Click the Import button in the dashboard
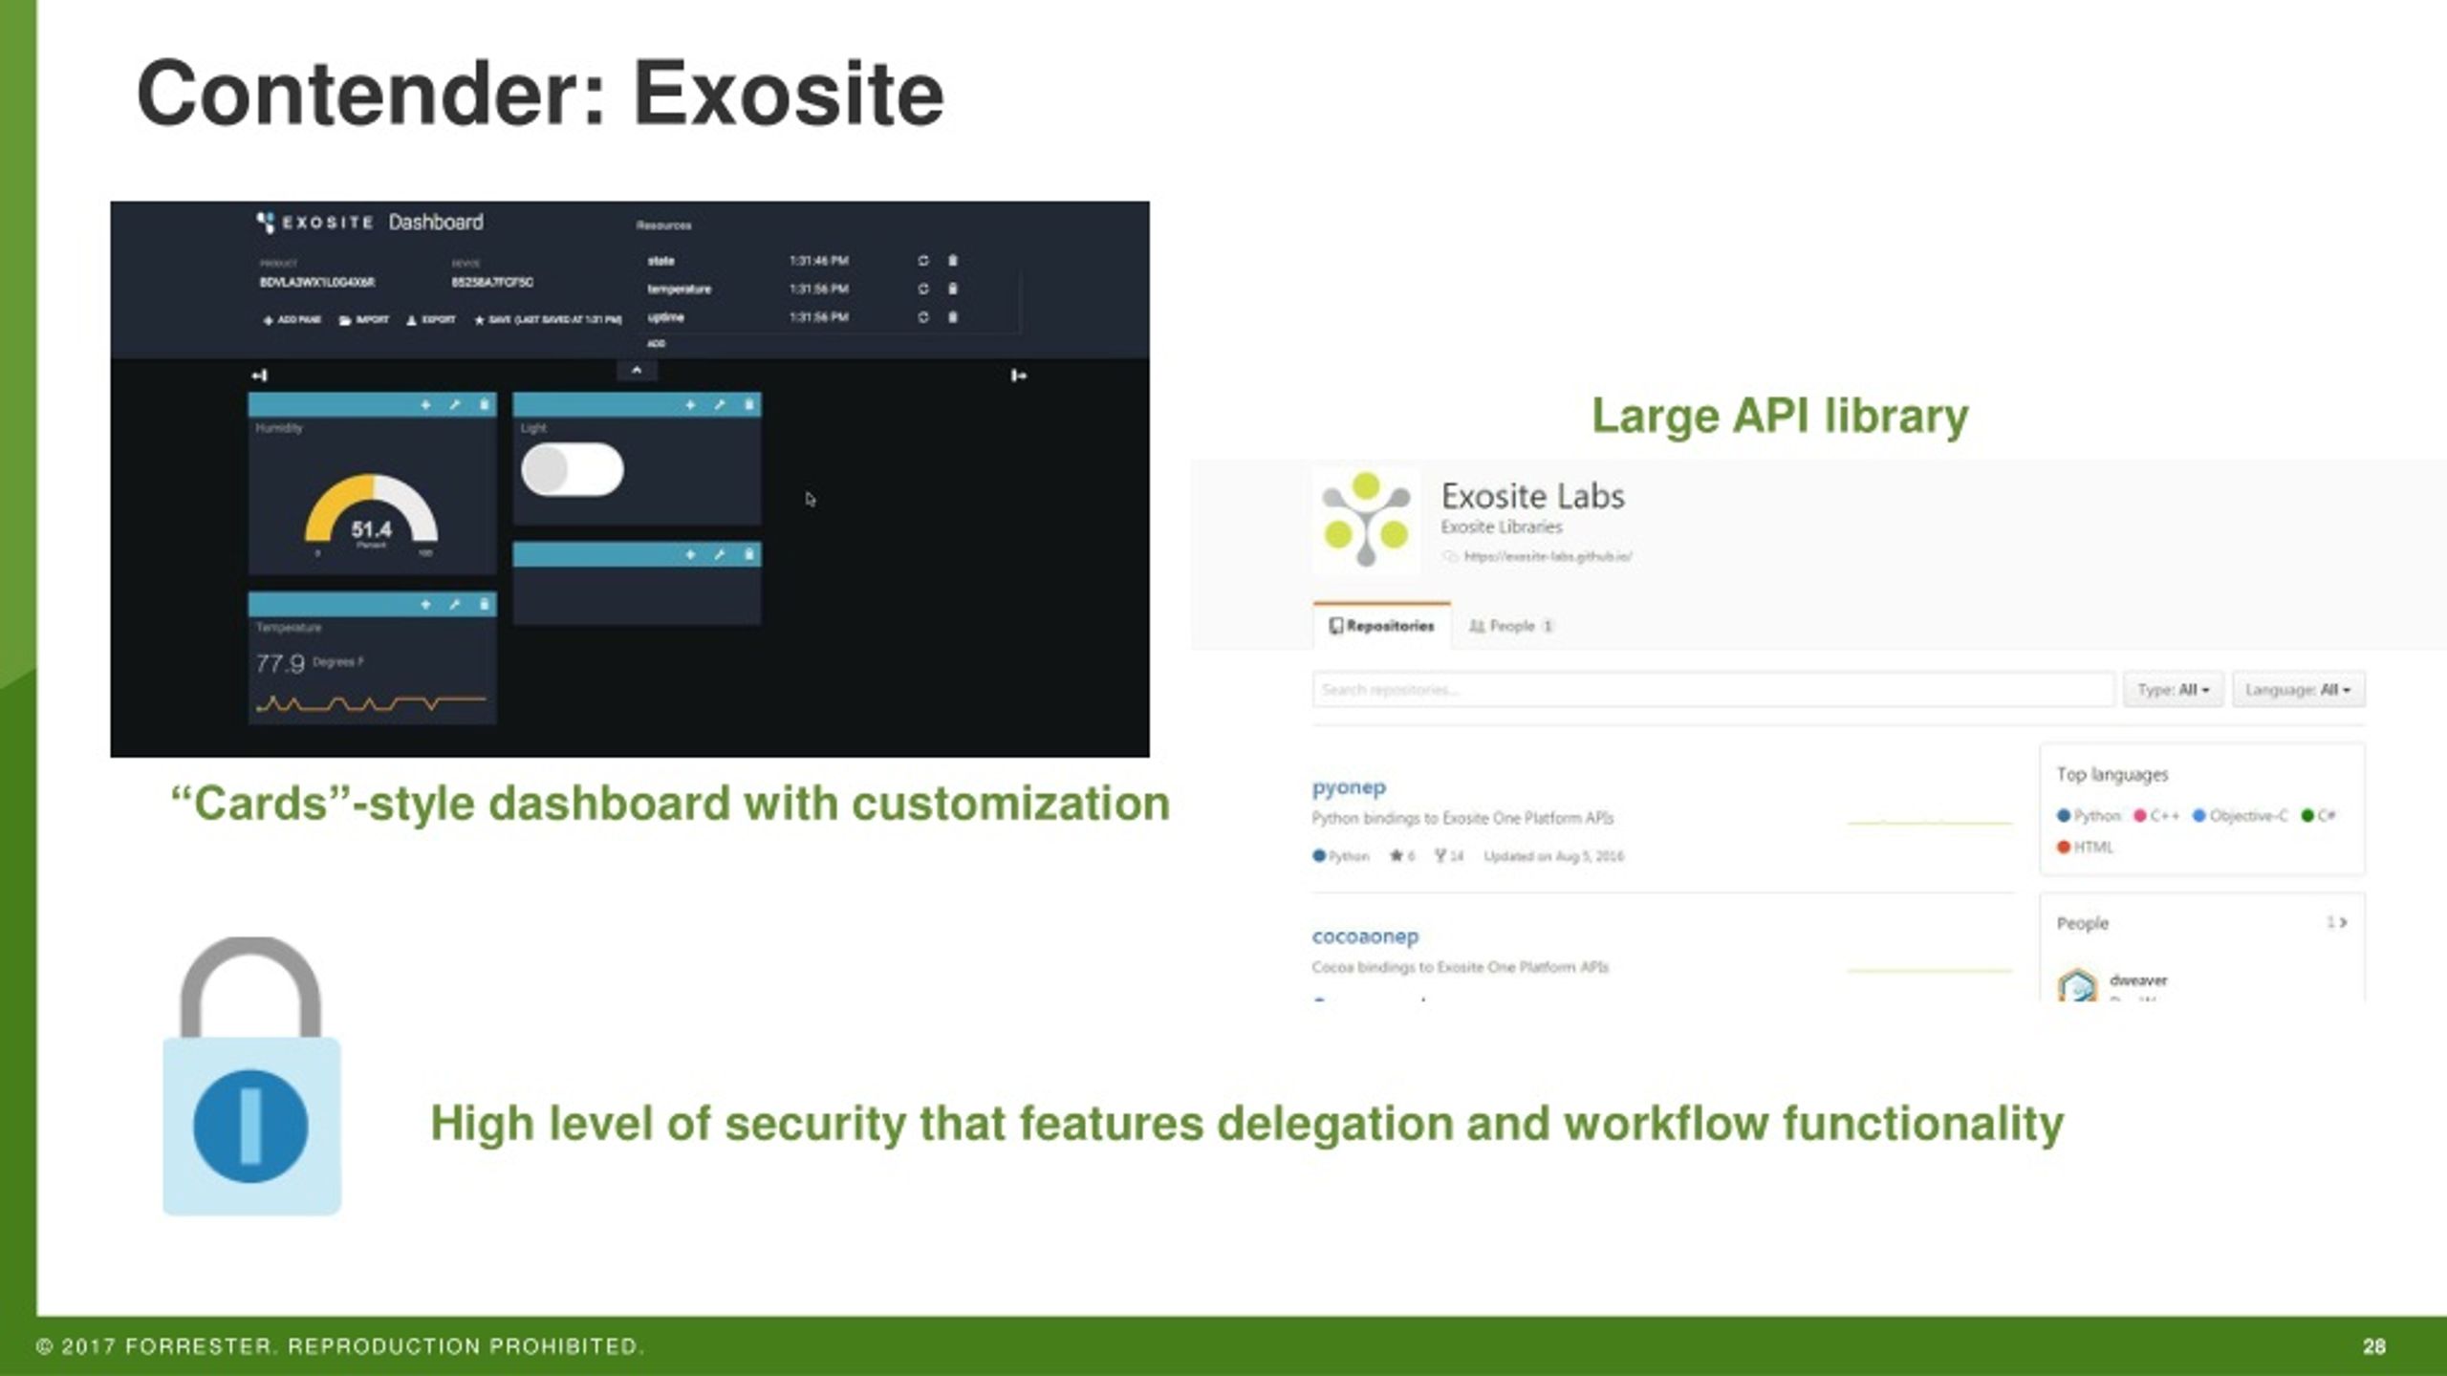Screen dimensions: 2447x1376 (364, 320)
